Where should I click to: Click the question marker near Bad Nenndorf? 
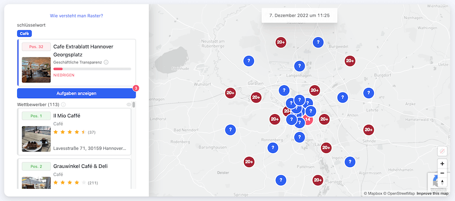[230, 130]
